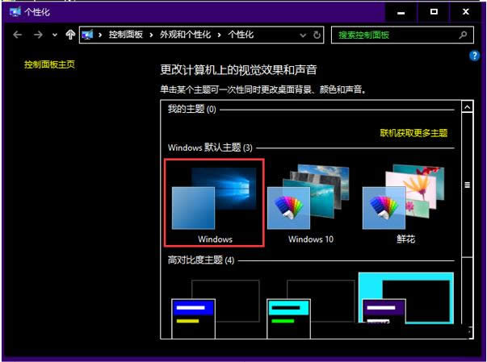This screenshot has height=362, width=487.
Task: Click Windows 默认主题 (3) group header
Action: tap(210, 148)
